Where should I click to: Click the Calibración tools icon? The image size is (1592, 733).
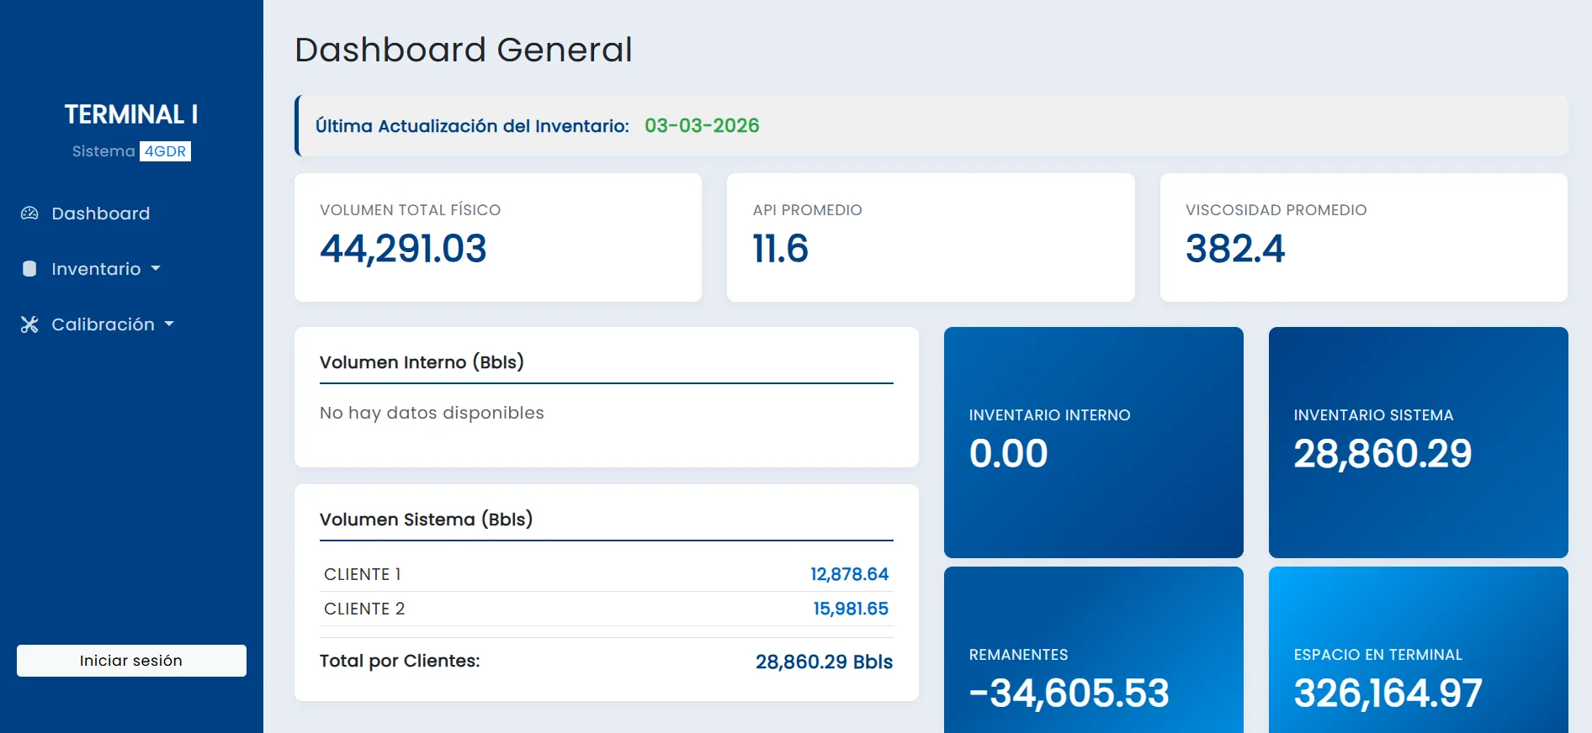pyautogui.click(x=29, y=324)
